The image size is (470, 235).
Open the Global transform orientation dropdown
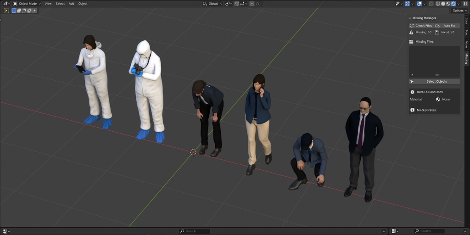[x=213, y=4]
